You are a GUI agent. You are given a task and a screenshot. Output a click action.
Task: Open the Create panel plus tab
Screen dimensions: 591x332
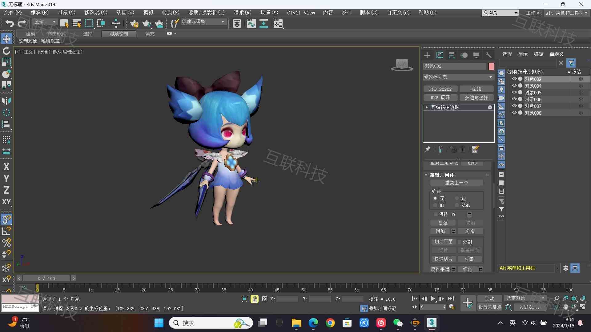coord(427,55)
